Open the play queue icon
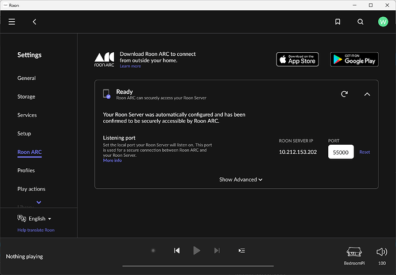The image size is (396, 275). (242, 250)
